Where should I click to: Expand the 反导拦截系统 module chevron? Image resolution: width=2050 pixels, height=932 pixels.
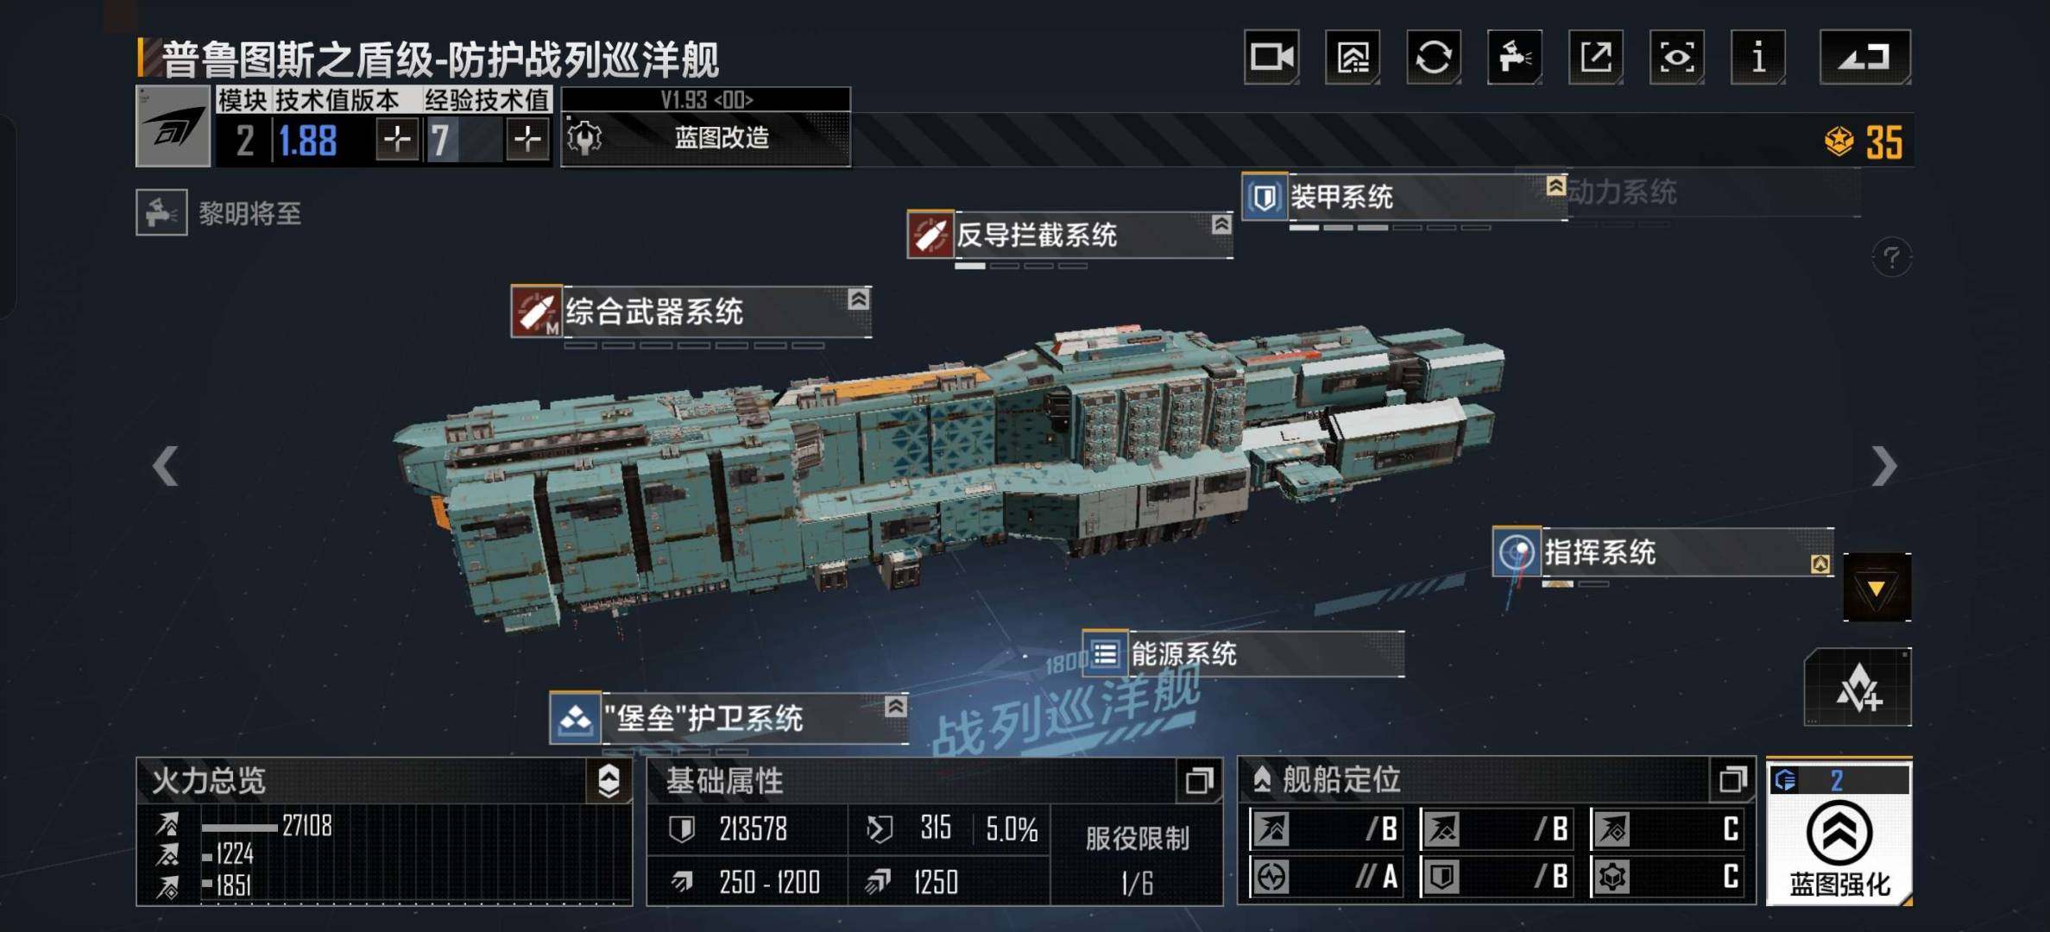coord(1221,224)
